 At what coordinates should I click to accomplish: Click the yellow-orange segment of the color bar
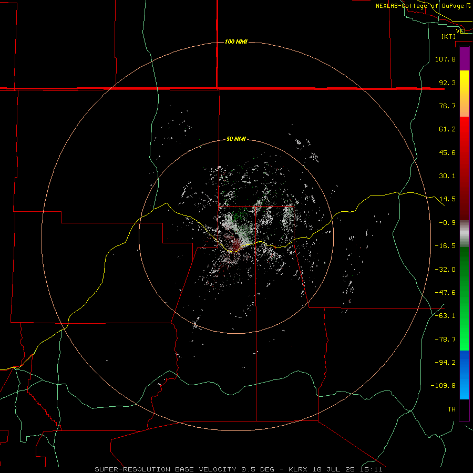(464, 94)
